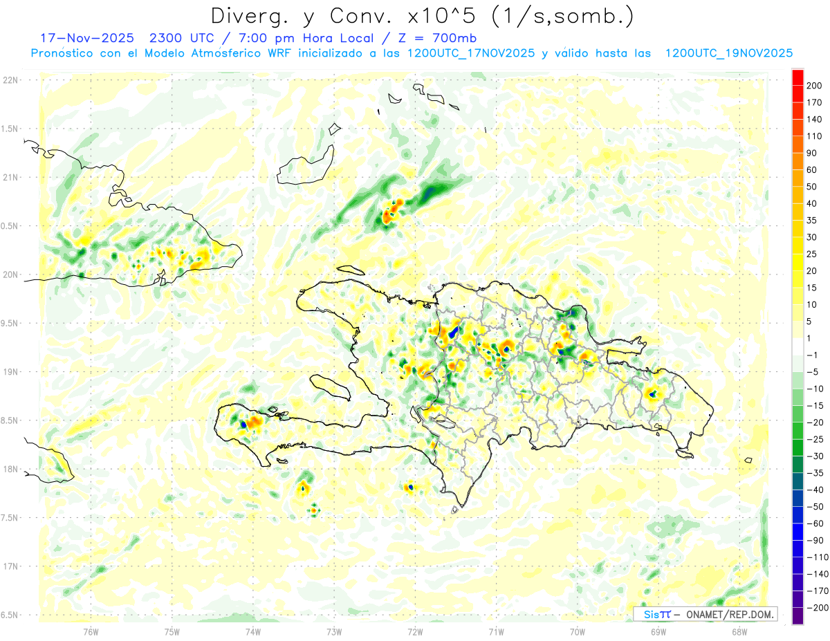Click the "19N" latitude label
This screenshot has height=641, width=830.
[10, 372]
